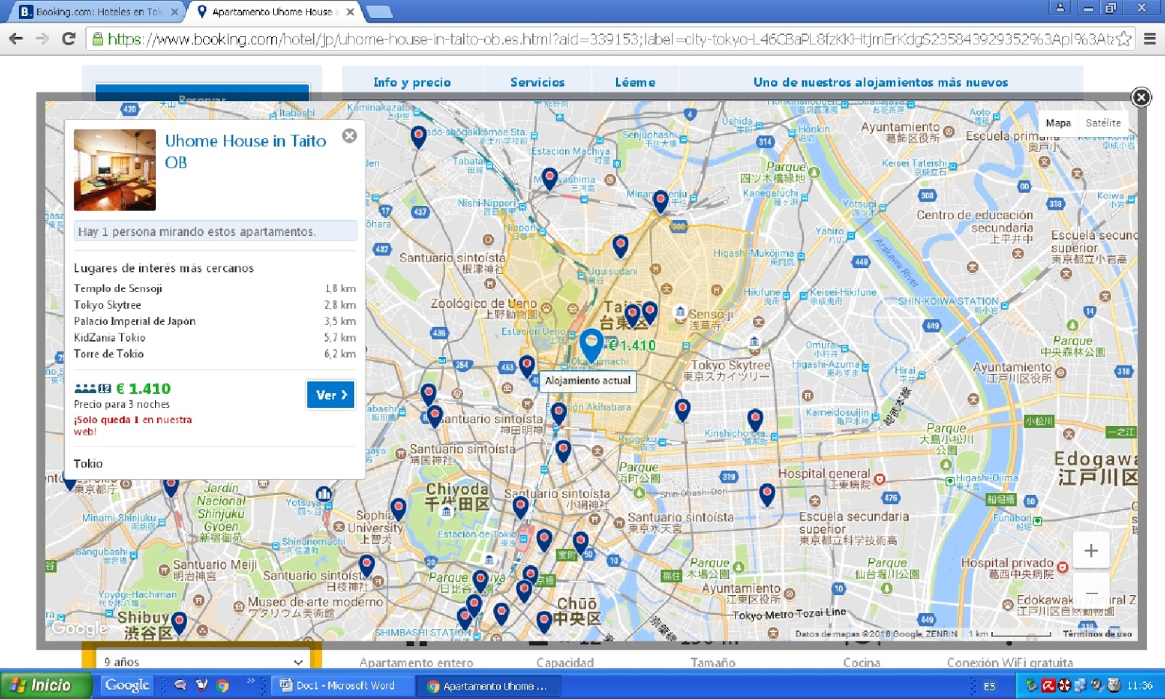Select 'Uno de nuestros alojamientos más nuevos' tab

[x=880, y=82]
